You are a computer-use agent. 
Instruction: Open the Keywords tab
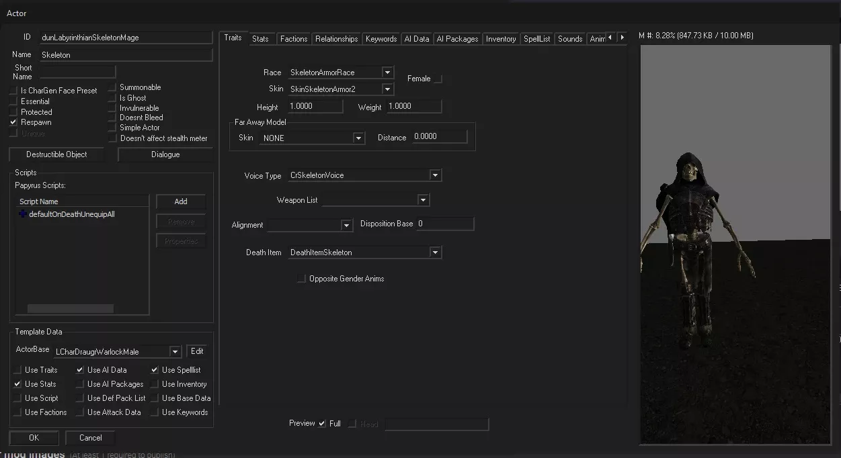point(381,39)
